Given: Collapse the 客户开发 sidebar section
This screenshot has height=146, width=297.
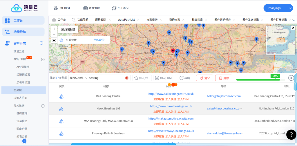Looking at the screenshot, I should [x=41, y=43].
